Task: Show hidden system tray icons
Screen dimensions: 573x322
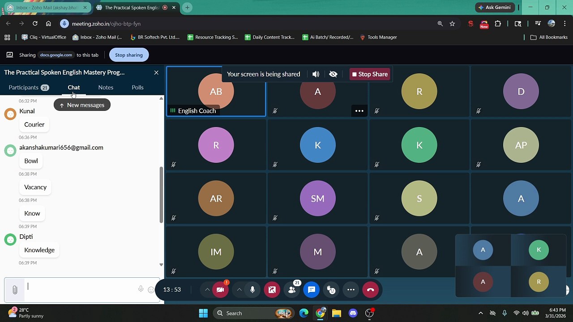Action: pos(481,313)
